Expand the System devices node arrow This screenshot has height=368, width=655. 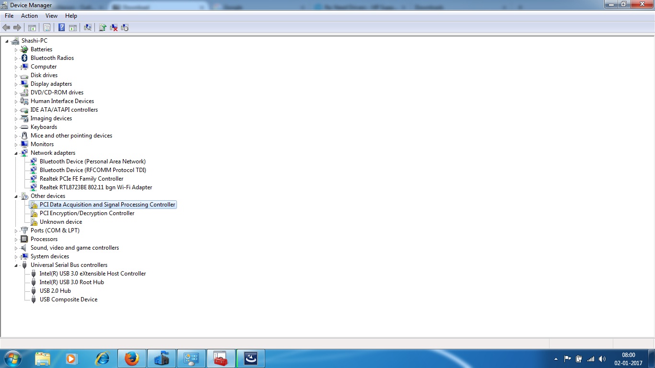(16, 257)
